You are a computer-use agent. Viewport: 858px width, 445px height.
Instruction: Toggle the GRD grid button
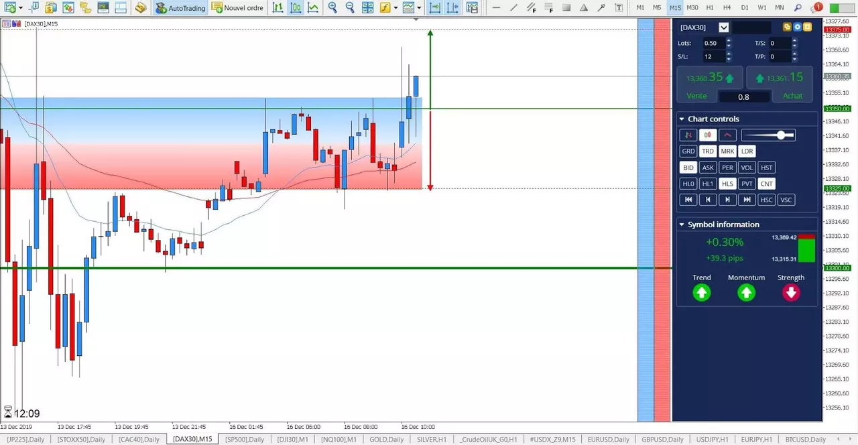(688, 151)
